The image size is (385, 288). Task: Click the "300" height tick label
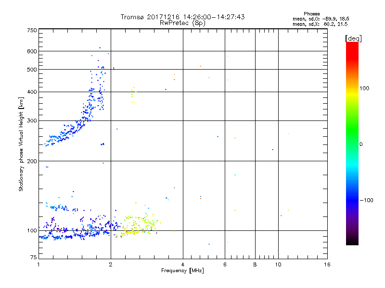point(32,121)
